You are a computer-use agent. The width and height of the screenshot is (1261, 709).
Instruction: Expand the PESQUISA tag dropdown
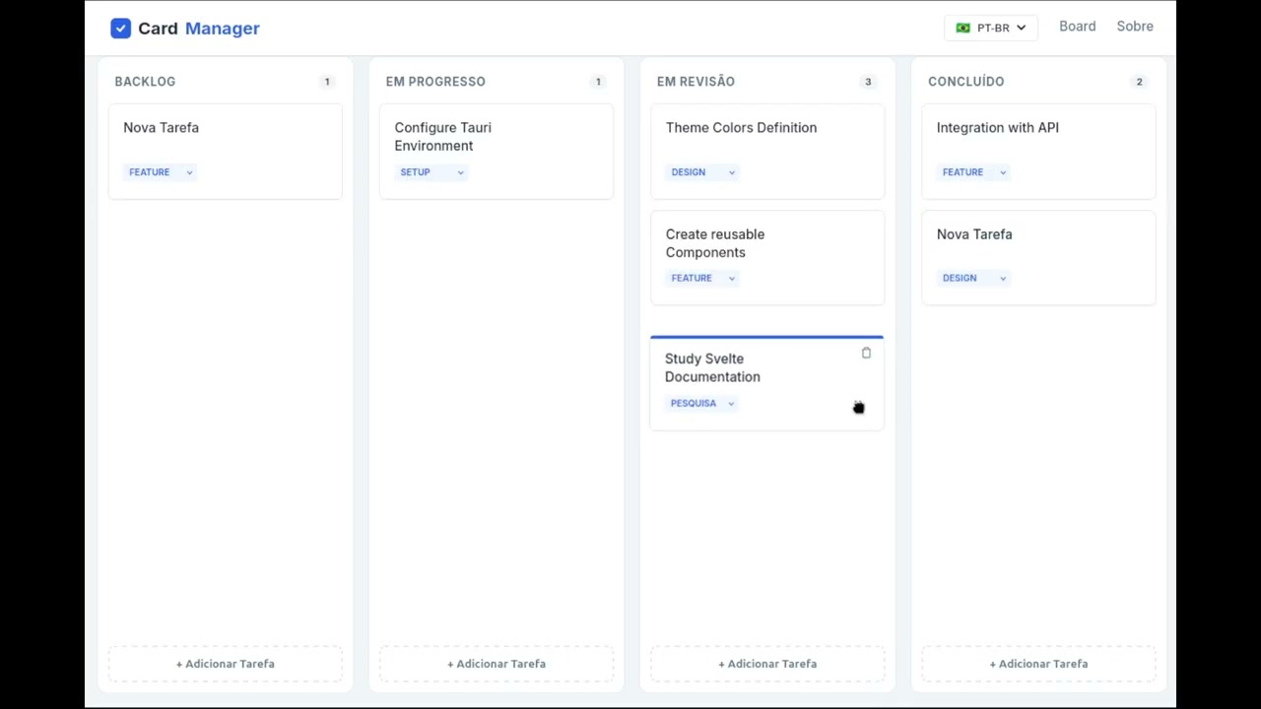point(701,404)
